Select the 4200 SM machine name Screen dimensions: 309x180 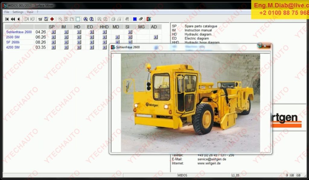(x=13, y=47)
